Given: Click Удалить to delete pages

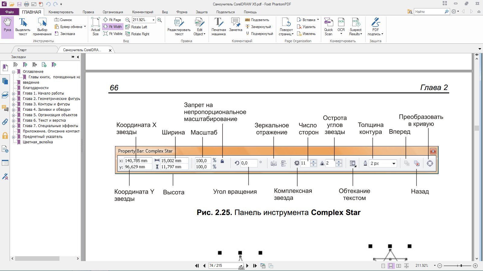Looking at the screenshot, I should pyautogui.click(x=306, y=27).
